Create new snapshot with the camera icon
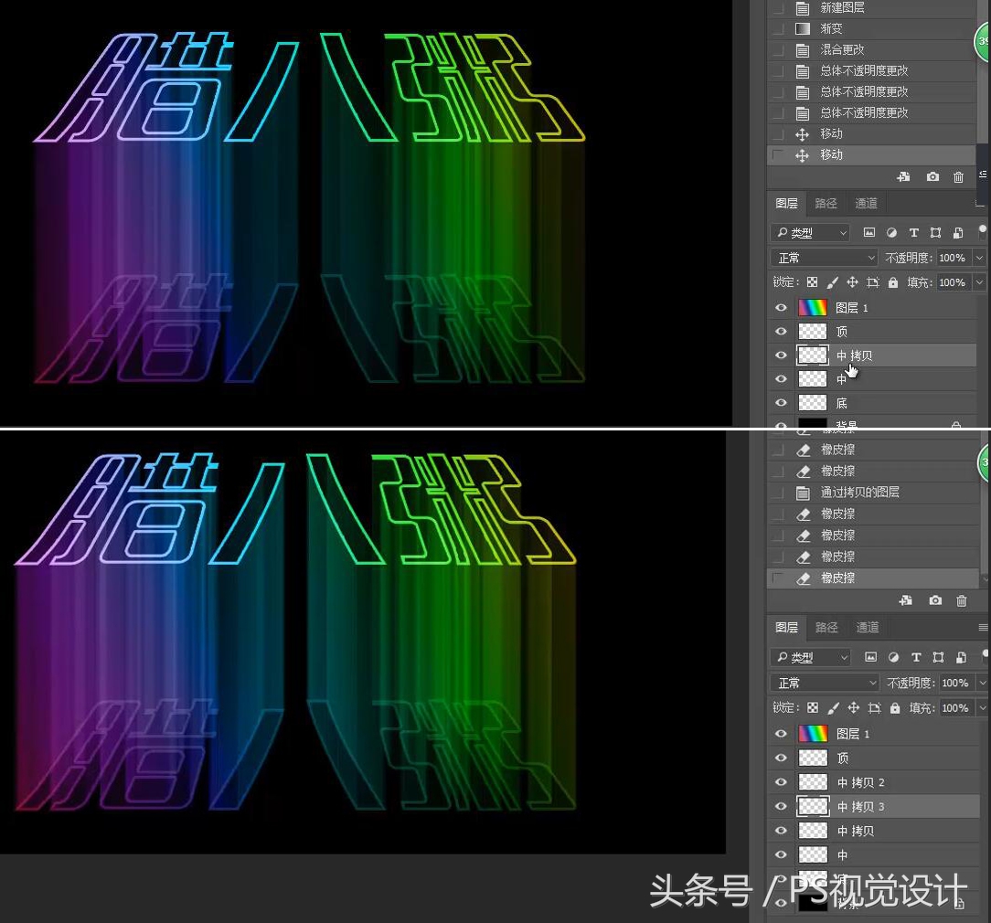 (932, 177)
